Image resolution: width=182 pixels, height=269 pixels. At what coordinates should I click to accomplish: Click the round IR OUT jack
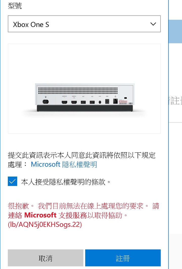[100, 102]
